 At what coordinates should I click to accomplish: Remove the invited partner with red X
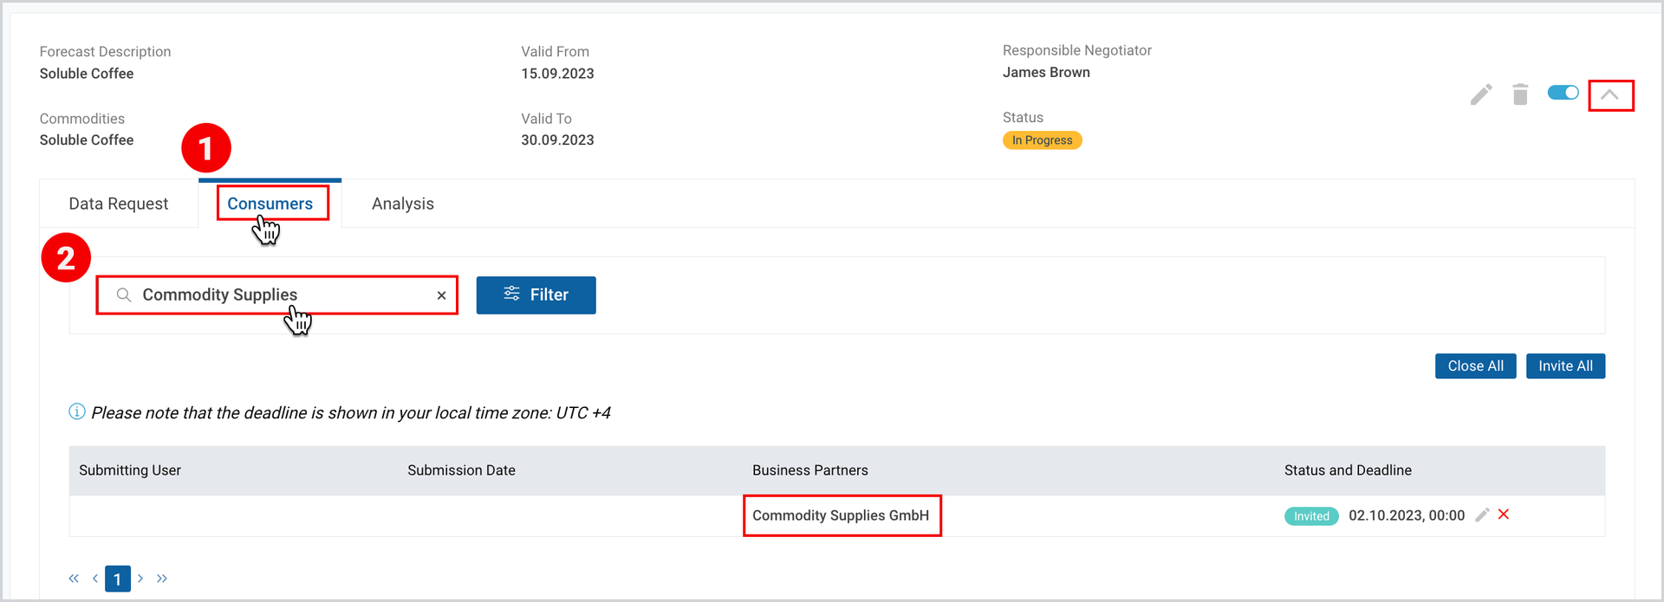[1504, 515]
